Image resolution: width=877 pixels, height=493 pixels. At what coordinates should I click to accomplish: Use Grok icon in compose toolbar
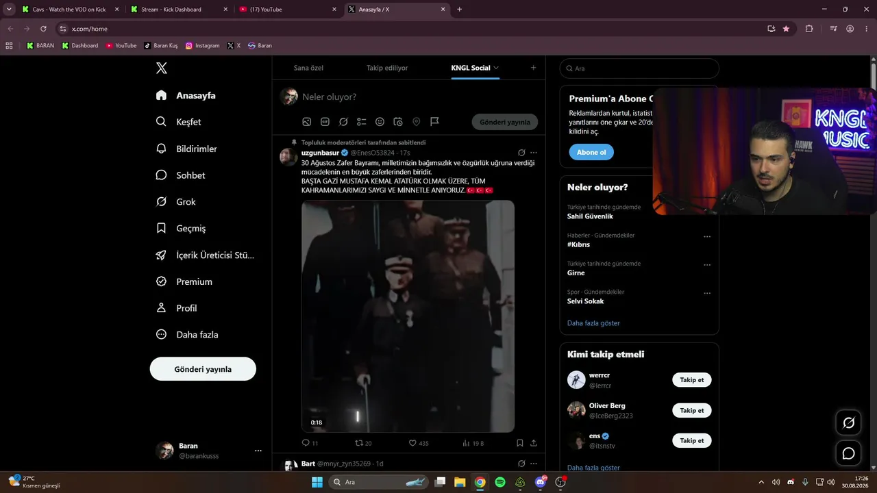(343, 122)
